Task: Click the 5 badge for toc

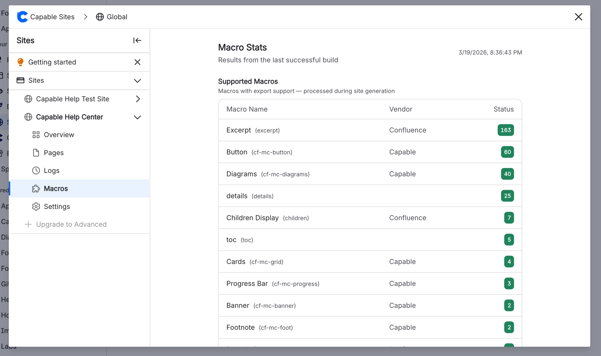Action: pos(509,240)
